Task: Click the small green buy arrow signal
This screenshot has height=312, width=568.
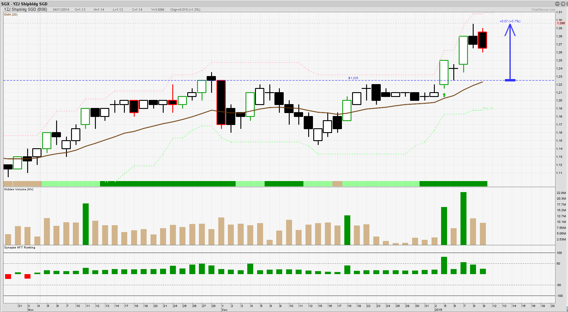Action: point(444,95)
